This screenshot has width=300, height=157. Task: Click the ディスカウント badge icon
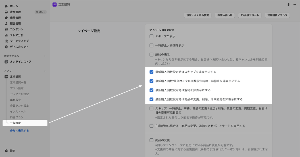pos(6,47)
